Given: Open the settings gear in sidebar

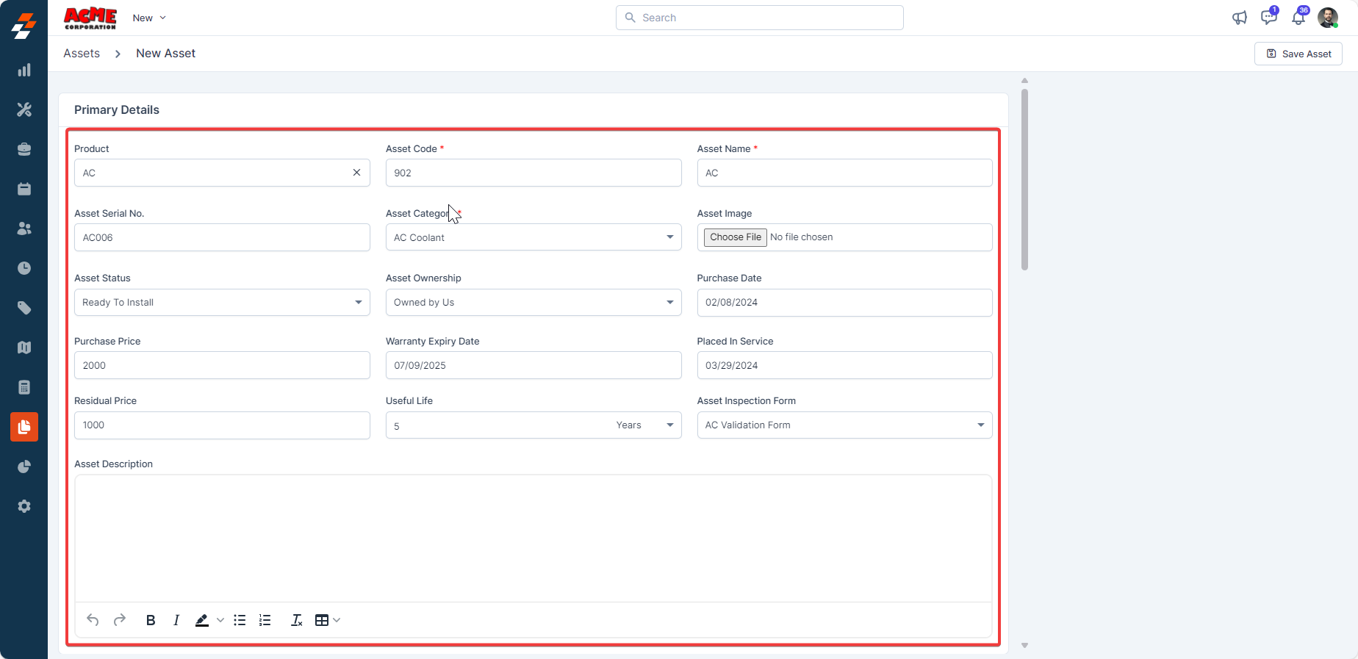Looking at the screenshot, I should (24, 506).
